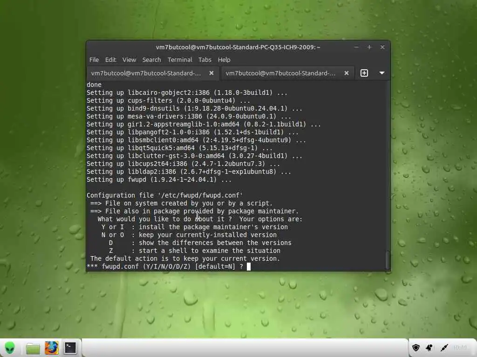Image resolution: width=477 pixels, height=357 pixels.
Task: Click the notification bell tray icon
Action: [x=429, y=348]
